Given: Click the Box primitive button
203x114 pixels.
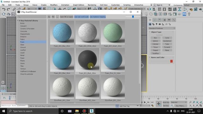Looking at the screenshot, I should pos(155,38).
